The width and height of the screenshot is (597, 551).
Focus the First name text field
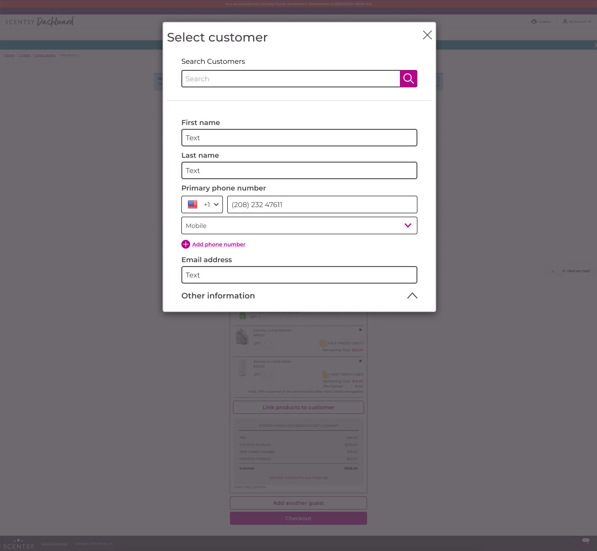pos(299,138)
